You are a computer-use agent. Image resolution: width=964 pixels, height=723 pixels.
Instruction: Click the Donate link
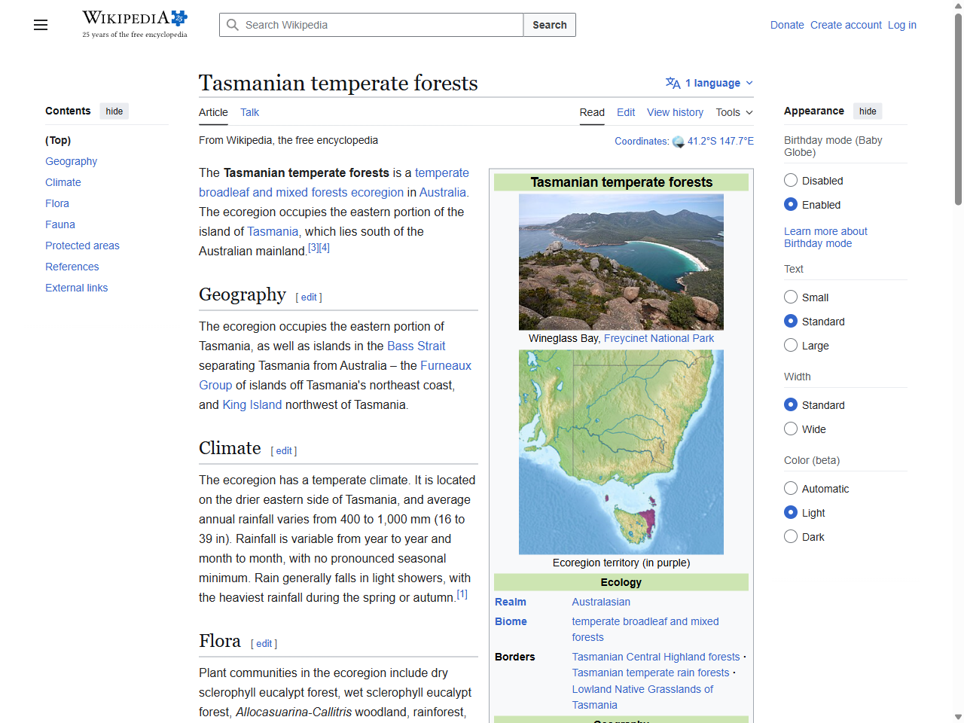(787, 25)
